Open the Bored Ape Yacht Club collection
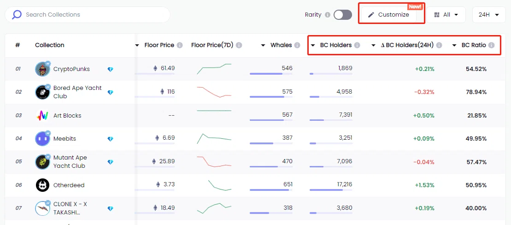Image resolution: width=511 pixels, height=225 pixels. tap(77, 92)
